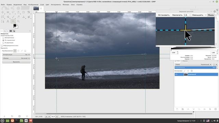The width and height of the screenshot is (219, 123).
Task: Click 'Уменьшить' in the KDE magnifier
Action: 198,15
